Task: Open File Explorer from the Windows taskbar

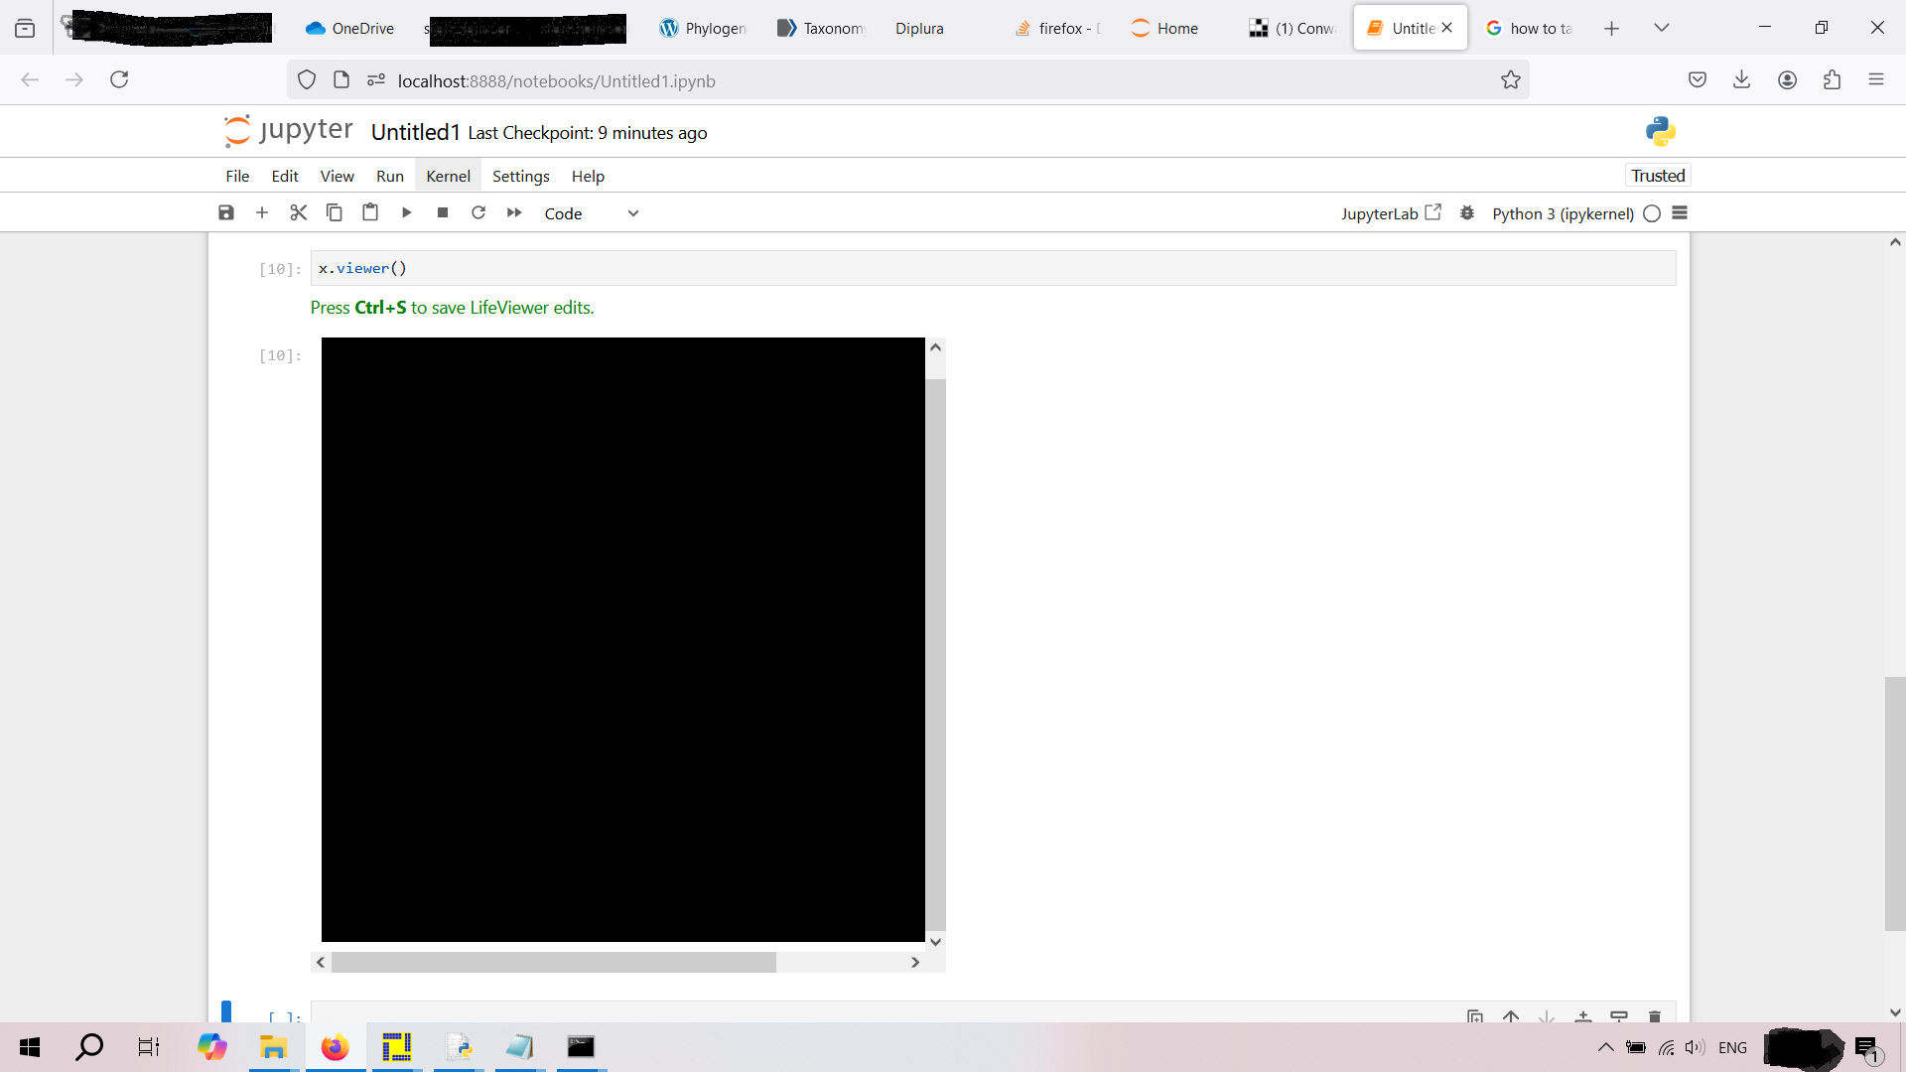Action: (273, 1047)
